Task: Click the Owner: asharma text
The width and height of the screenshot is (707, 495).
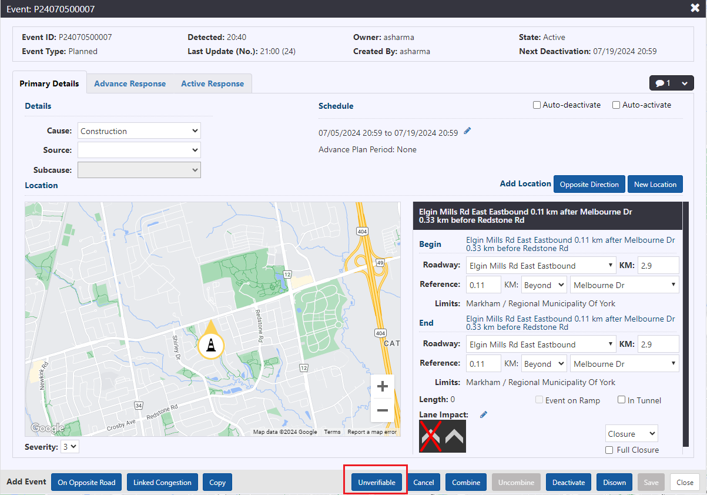Action: pos(383,37)
